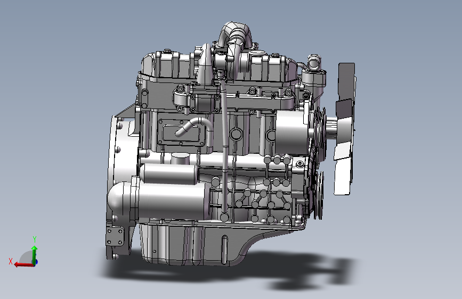Click the red X axis arrow of the triad

(x=23, y=264)
